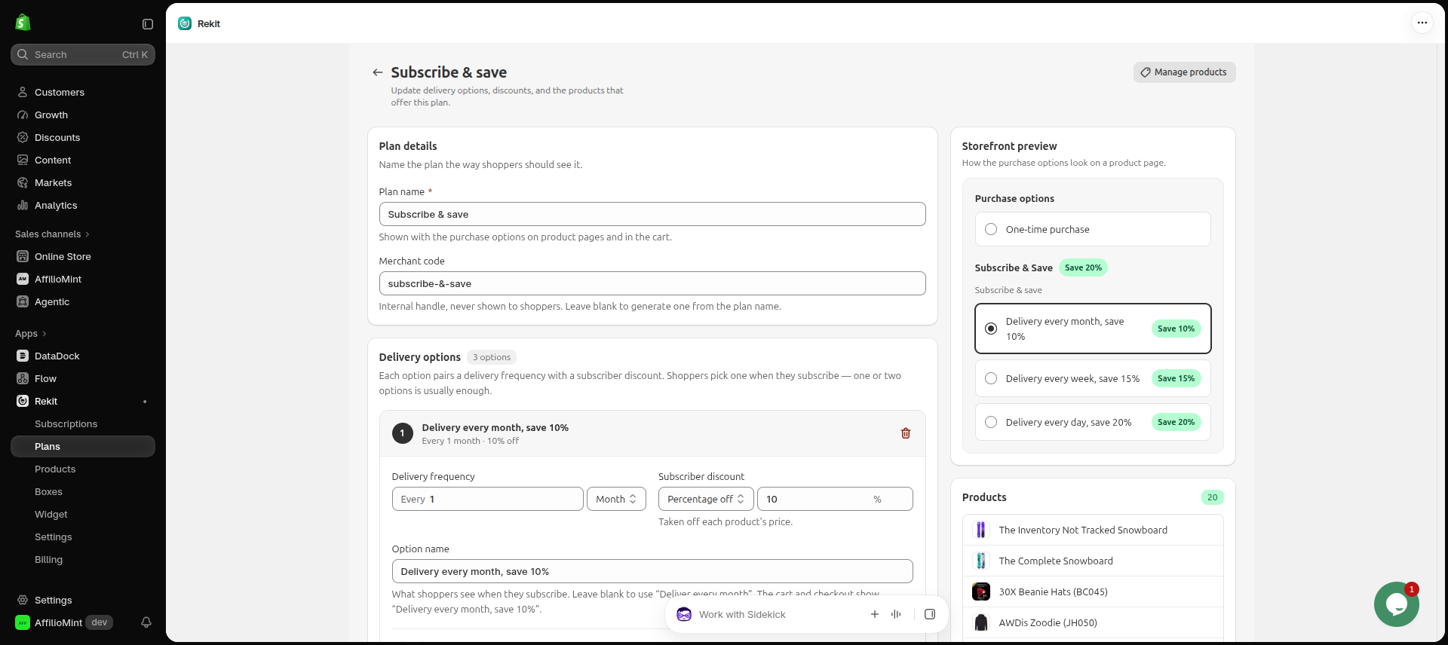Open Settings at bottom of sidebar
The width and height of the screenshot is (1448, 645).
coord(83,600)
